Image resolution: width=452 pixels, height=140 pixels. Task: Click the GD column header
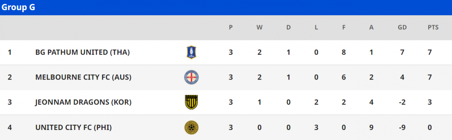click(x=402, y=27)
